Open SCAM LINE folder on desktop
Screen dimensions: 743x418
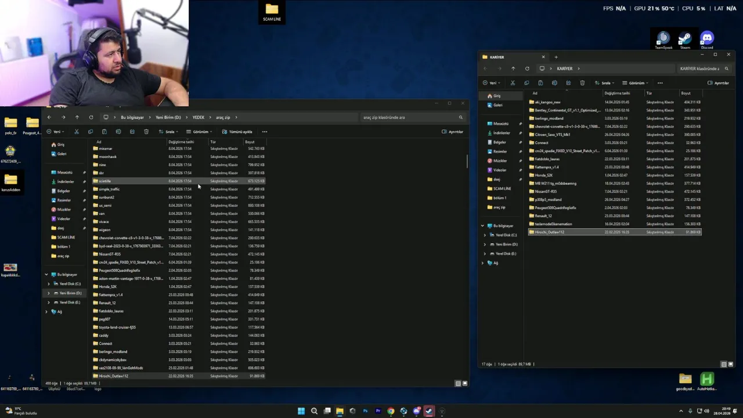pyautogui.click(x=272, y=12)
